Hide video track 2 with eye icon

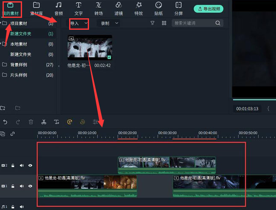click(x=30, y=165)
